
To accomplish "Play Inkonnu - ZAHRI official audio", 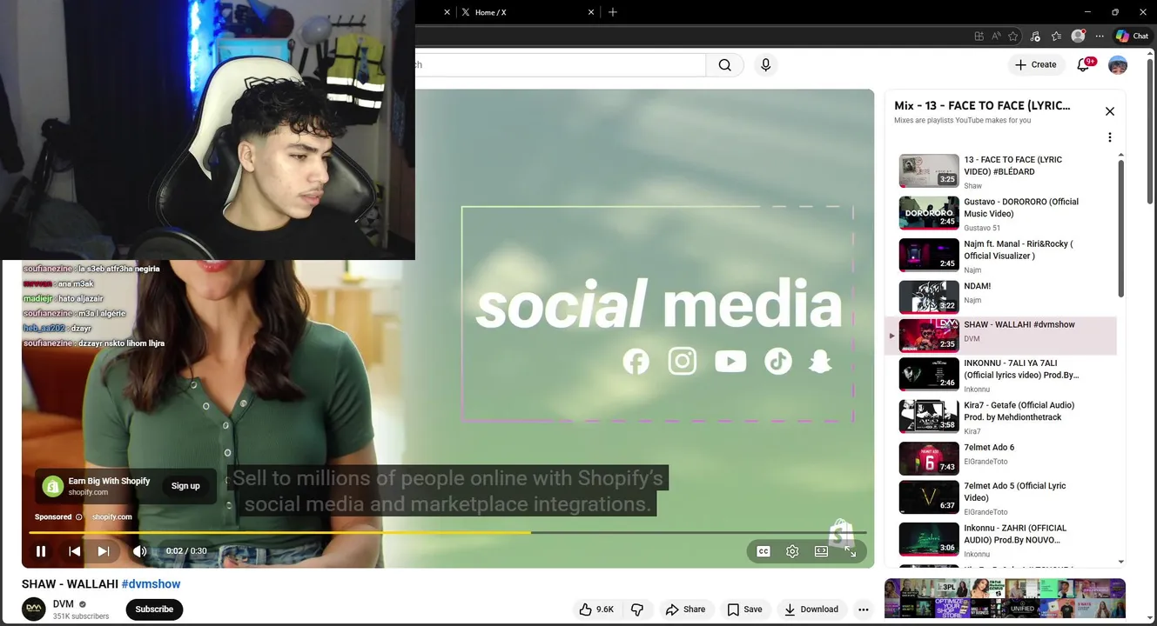I will [x=1000, y=540].
